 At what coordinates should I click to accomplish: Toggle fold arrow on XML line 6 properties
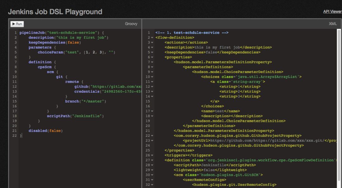pos(152,57)
